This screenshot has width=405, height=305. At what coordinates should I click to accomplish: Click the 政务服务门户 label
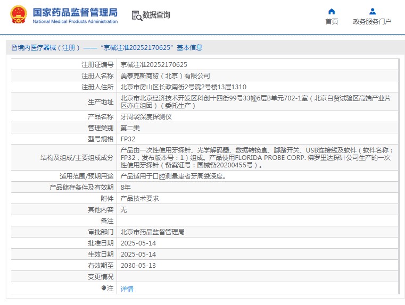click(x=372, y=21)
